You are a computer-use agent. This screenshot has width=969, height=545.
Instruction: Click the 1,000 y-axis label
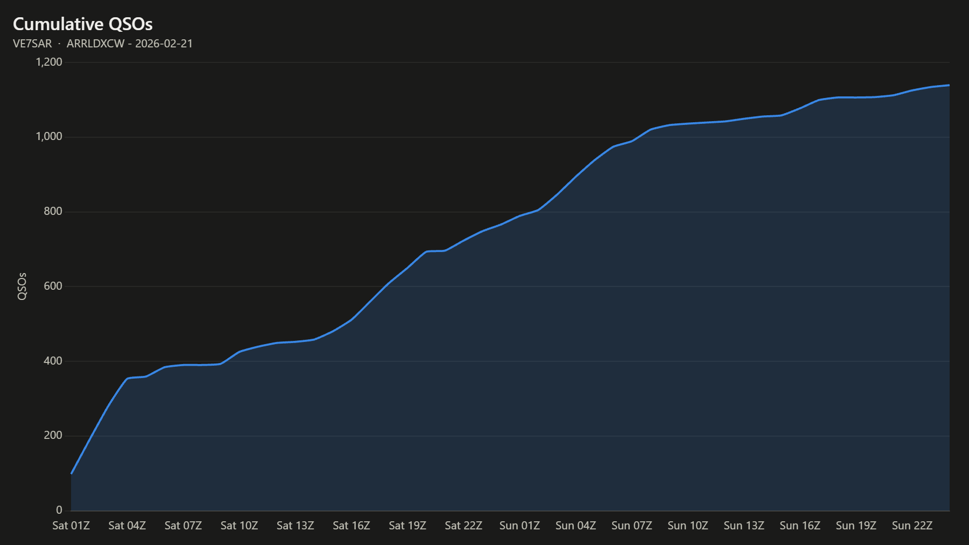click(49, 137)
